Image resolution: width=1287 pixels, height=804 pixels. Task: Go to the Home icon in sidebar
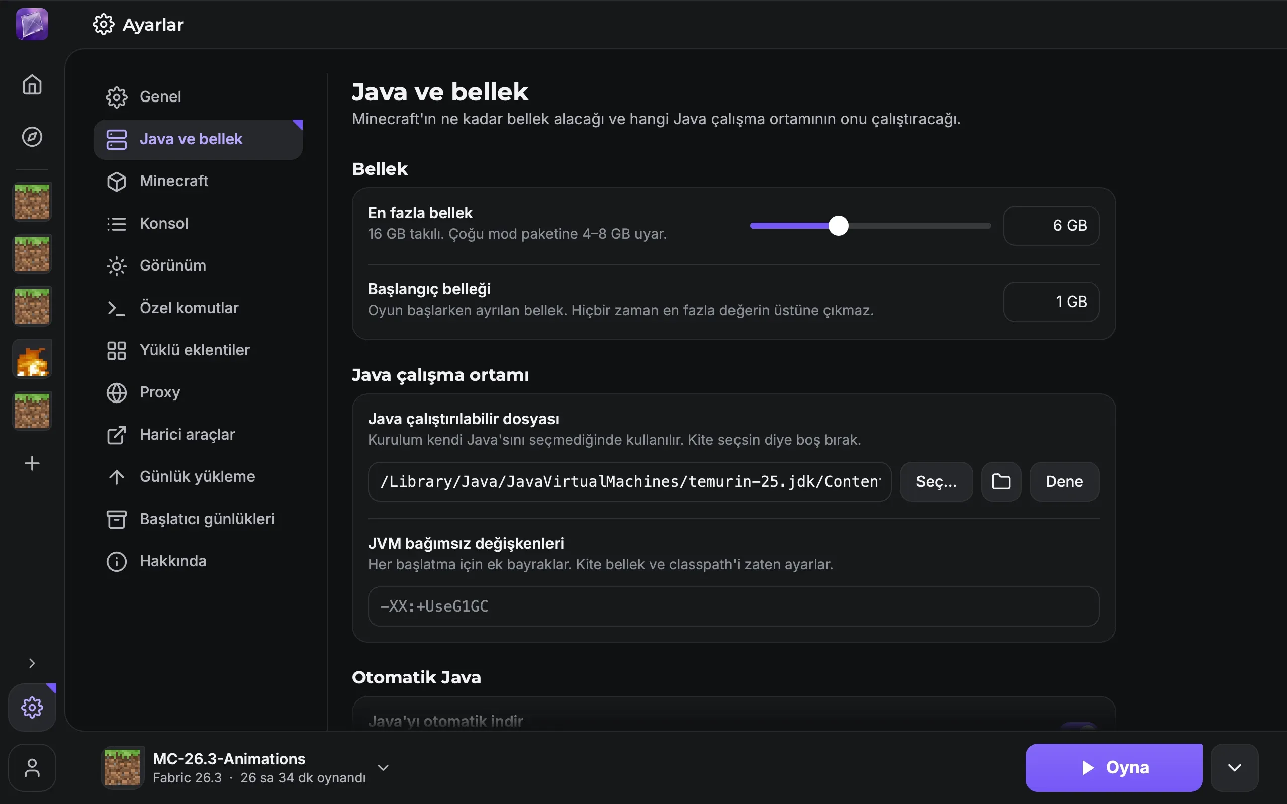[32, 84]
